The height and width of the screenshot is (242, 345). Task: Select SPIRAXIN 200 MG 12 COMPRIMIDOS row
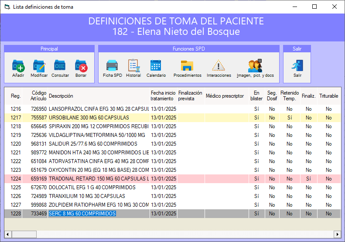click(x=172, y=126)
